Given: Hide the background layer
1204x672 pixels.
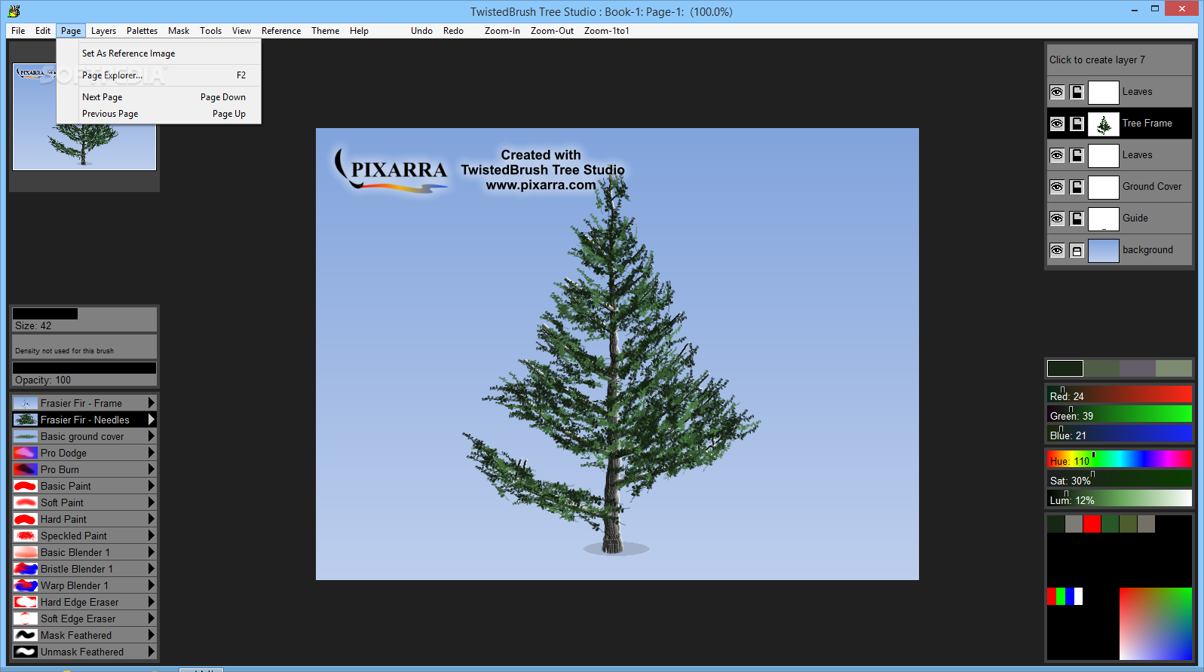Looking at the screenshot, I should (x=1057, y=250).
